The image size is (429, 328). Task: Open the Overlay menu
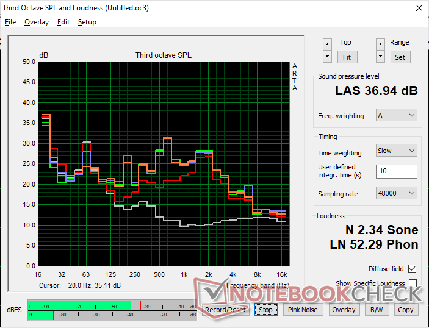[x=37, y=22]
